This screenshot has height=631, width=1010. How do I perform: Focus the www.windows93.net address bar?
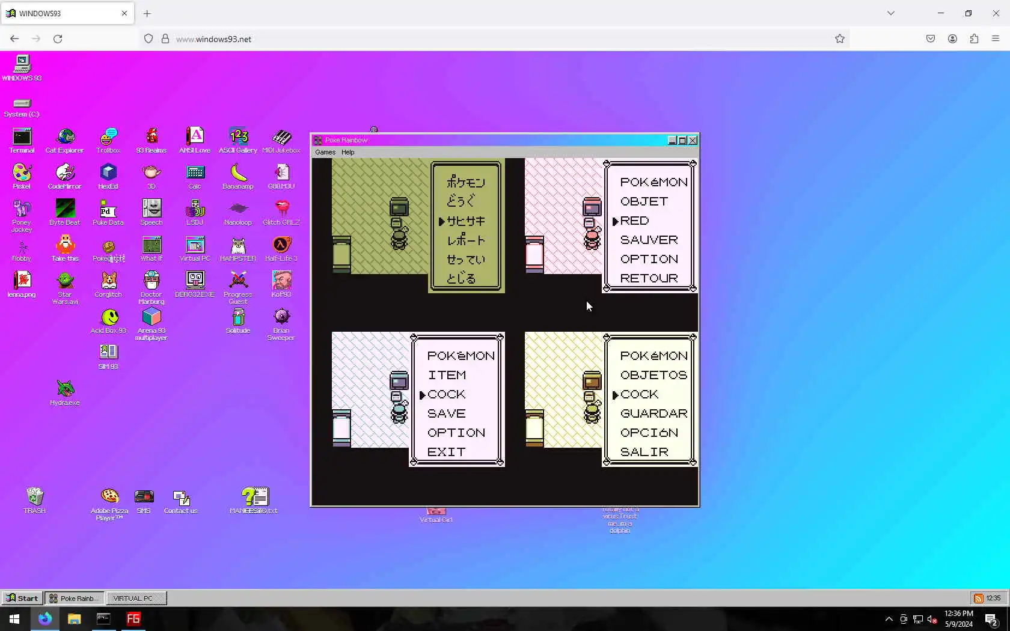[x=493, y=39]
